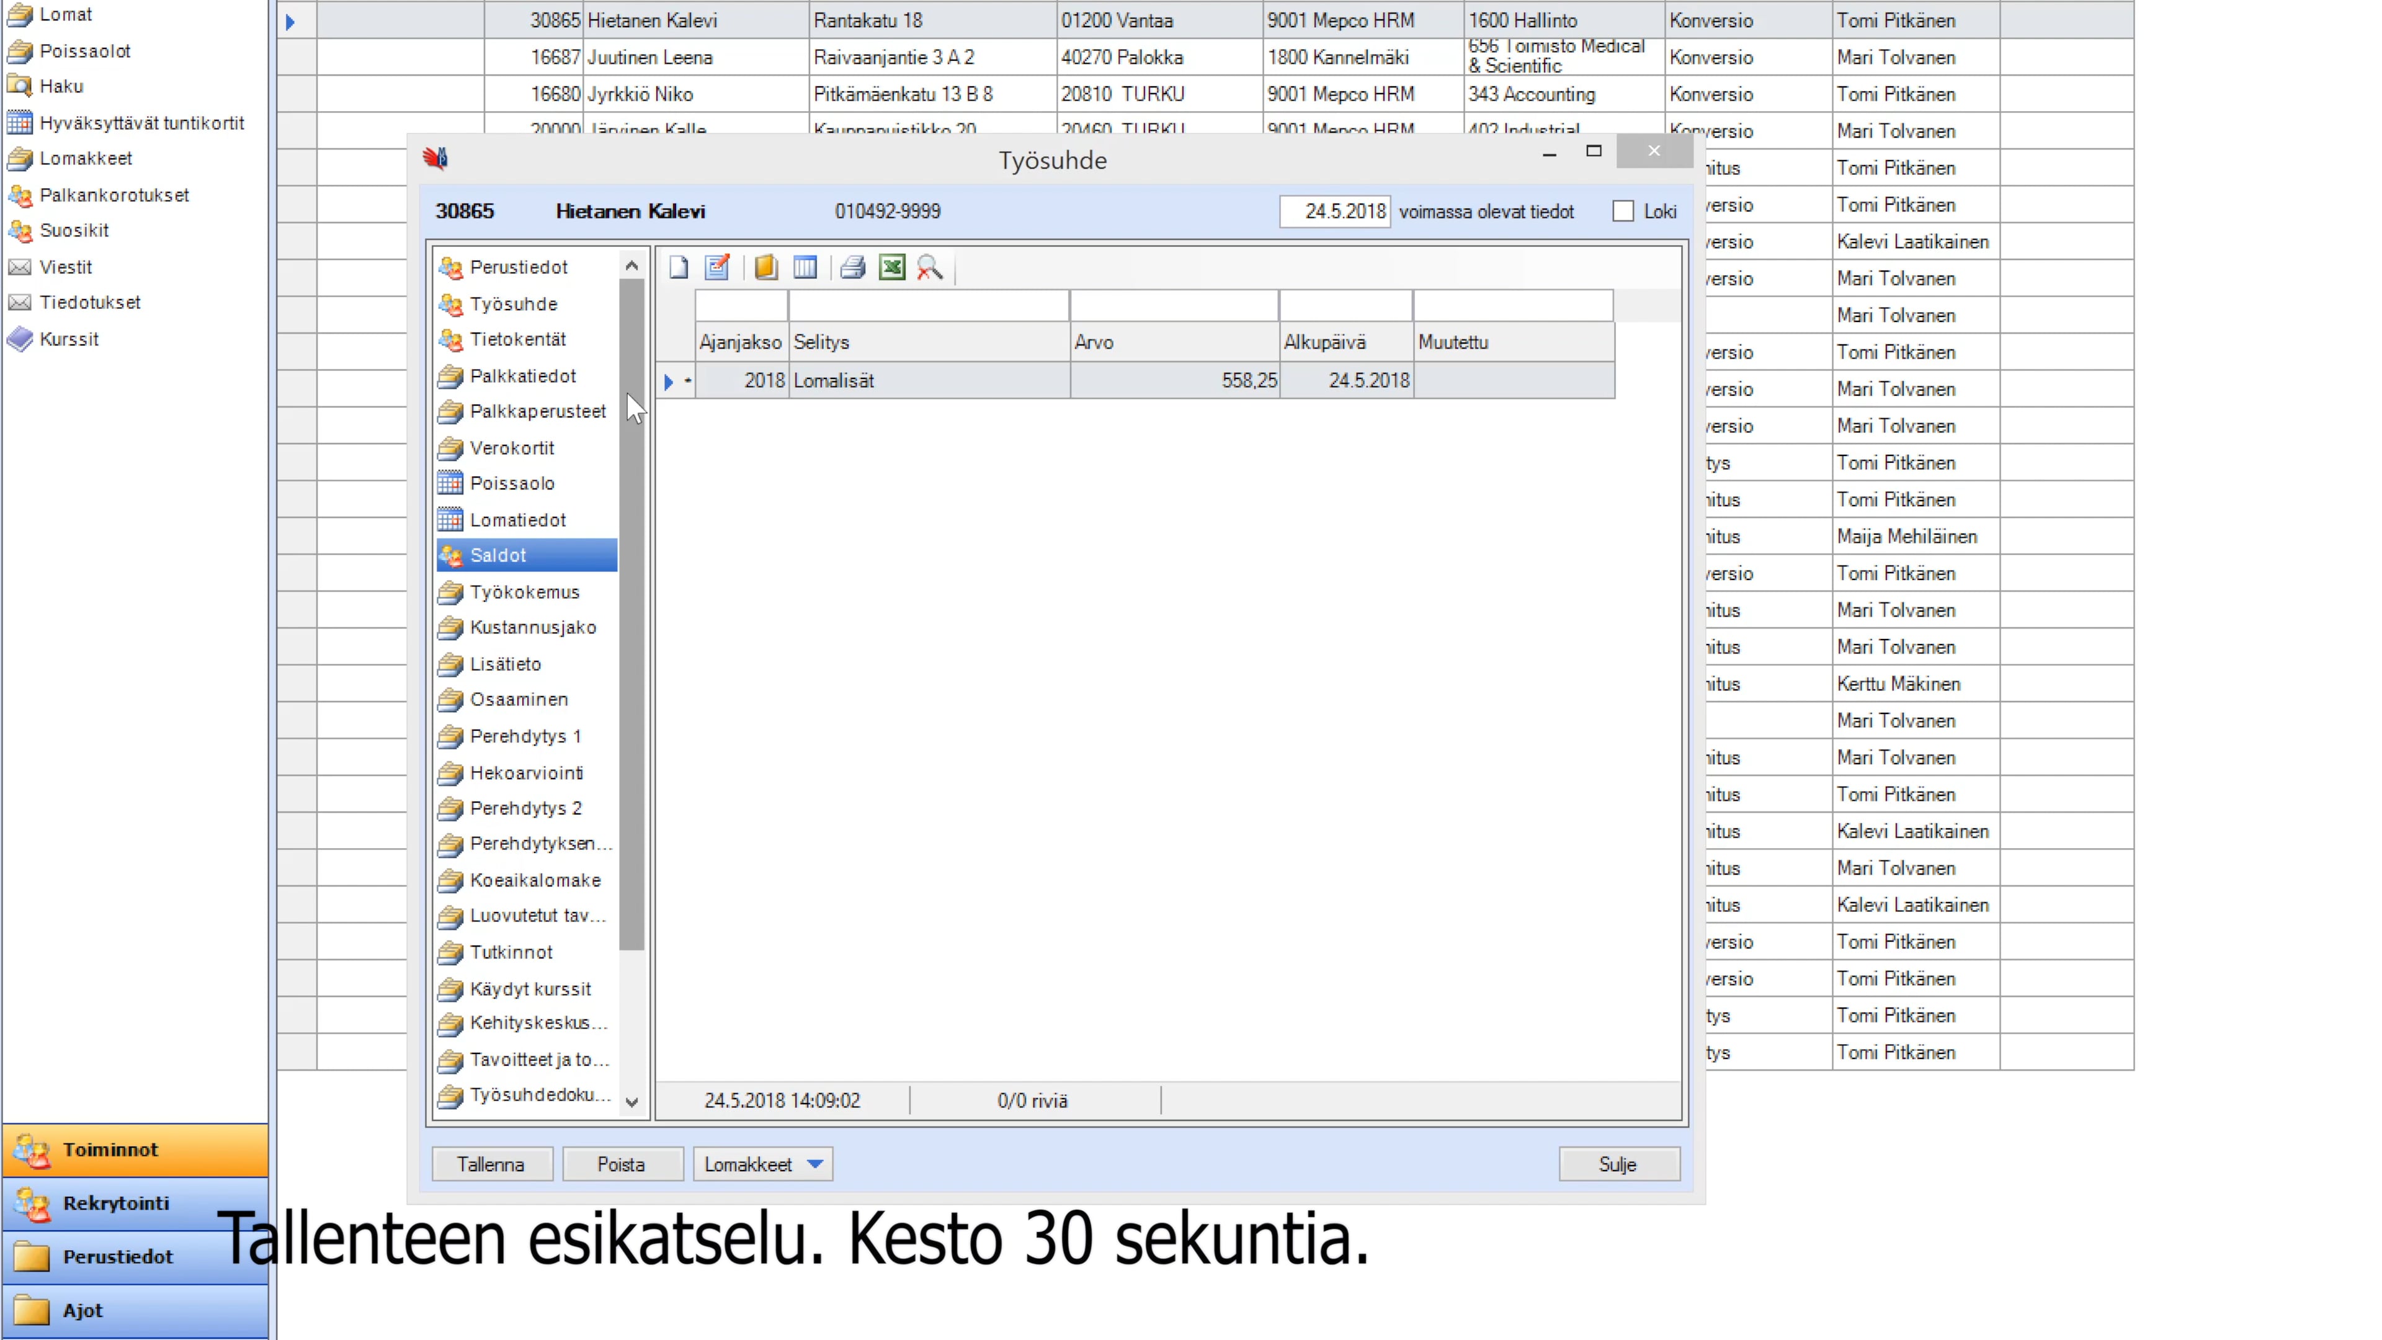The width and height of the screenshot is (2382, 1340).
Task: Open the Toiminnot section
Action: coord(111,1150)
